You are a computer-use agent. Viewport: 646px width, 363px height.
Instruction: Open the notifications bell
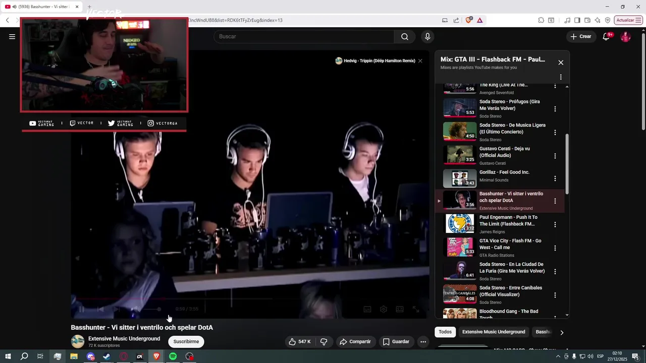[x=606, y=36]
